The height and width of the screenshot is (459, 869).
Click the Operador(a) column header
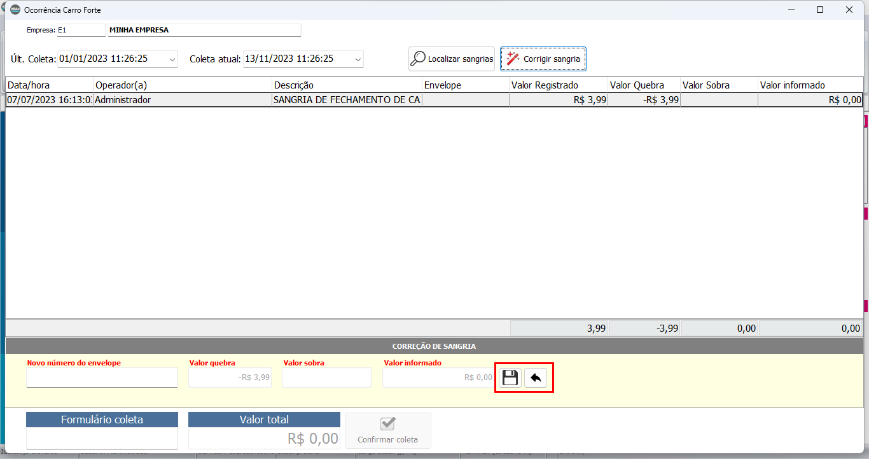[182, 85]
